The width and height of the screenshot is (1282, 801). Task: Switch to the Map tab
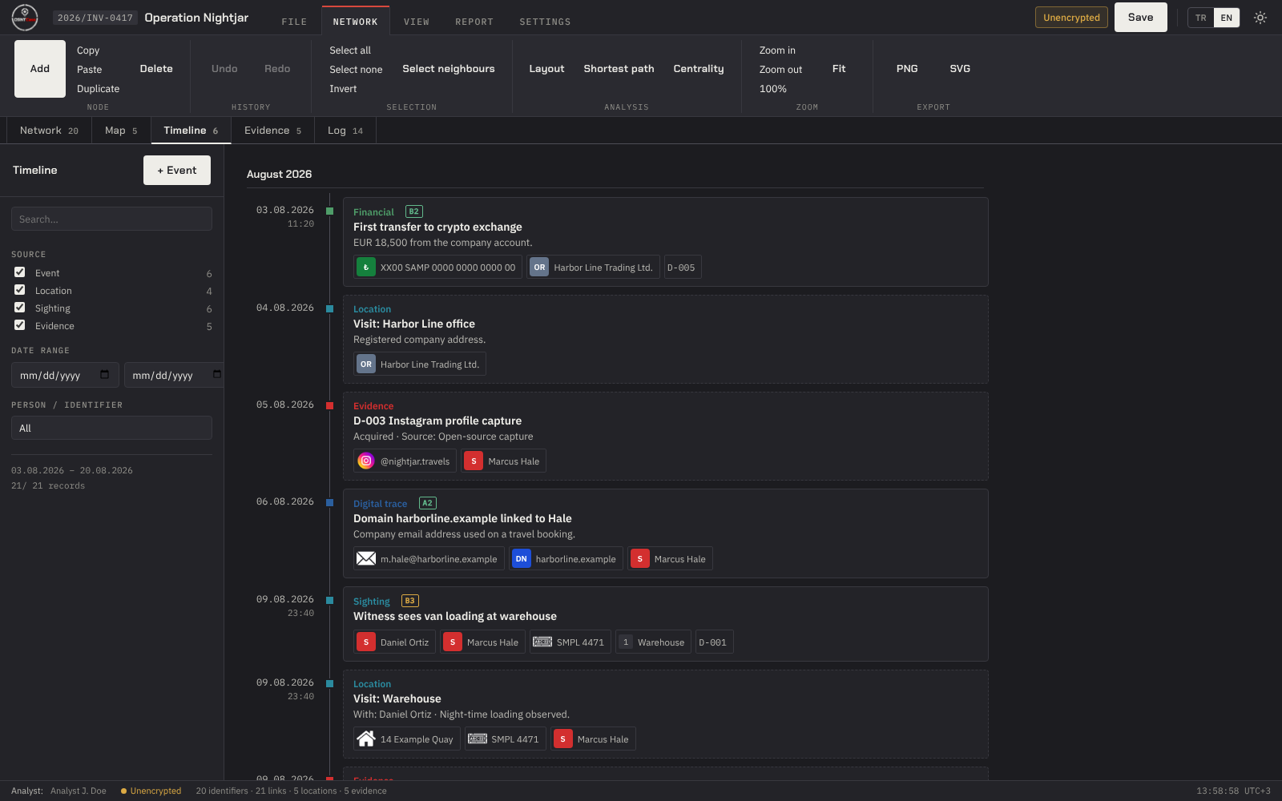click(x=121, y=131)
